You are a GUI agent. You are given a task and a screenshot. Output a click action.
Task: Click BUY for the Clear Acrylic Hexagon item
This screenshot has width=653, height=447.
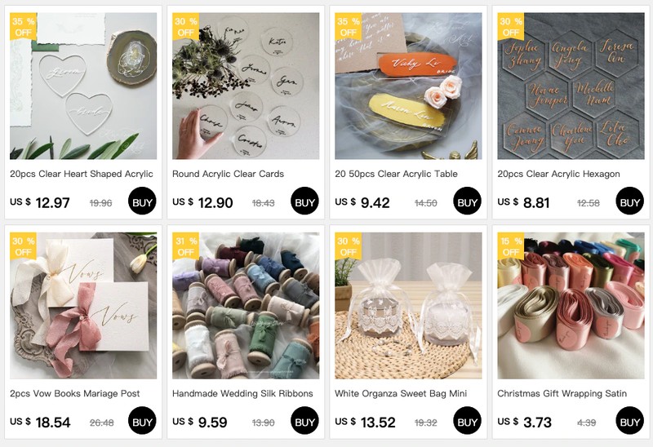(x=629, y=201)
